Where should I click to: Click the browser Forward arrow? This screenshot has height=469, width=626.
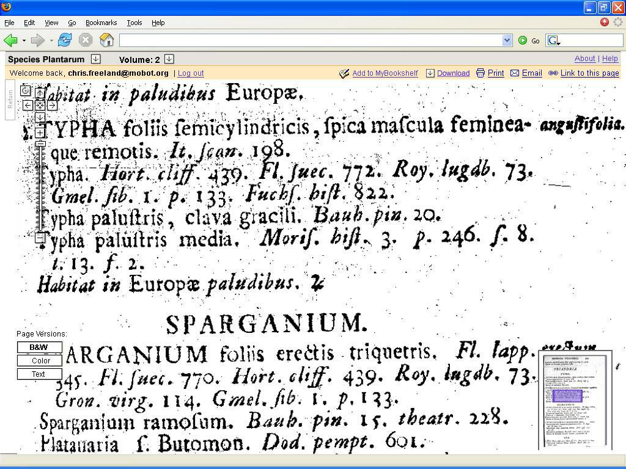[x=38, y=40]
